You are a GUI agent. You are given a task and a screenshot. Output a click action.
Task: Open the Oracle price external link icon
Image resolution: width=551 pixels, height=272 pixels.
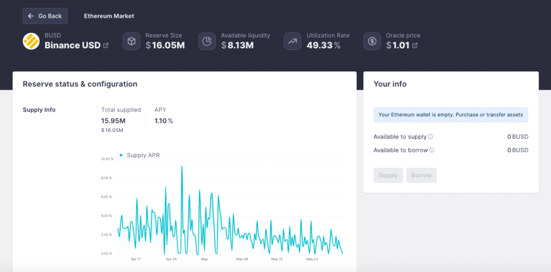tap(415, 46)
